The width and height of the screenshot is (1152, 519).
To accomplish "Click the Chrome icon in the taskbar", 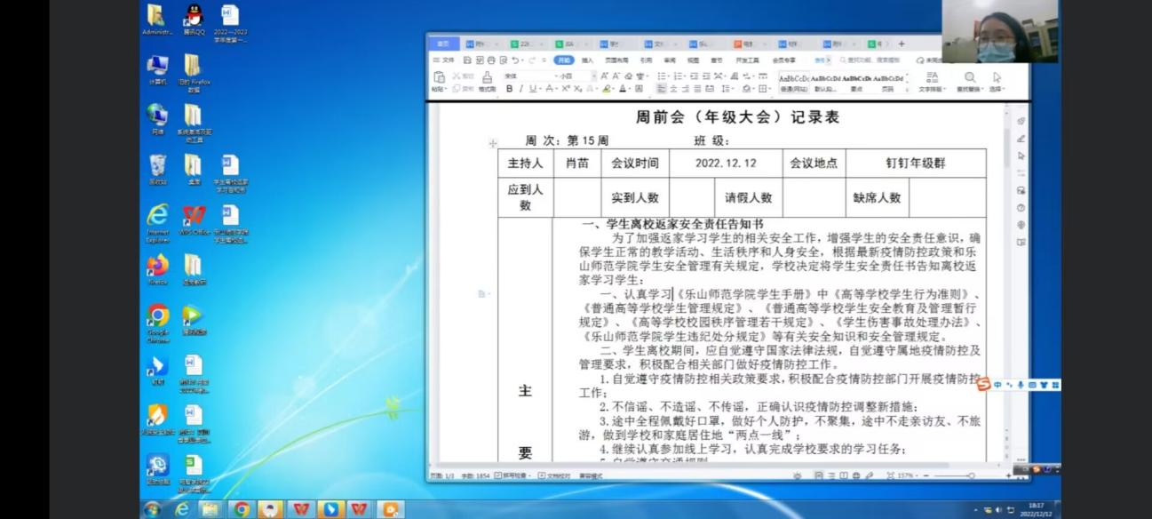I will click(241, 509).
